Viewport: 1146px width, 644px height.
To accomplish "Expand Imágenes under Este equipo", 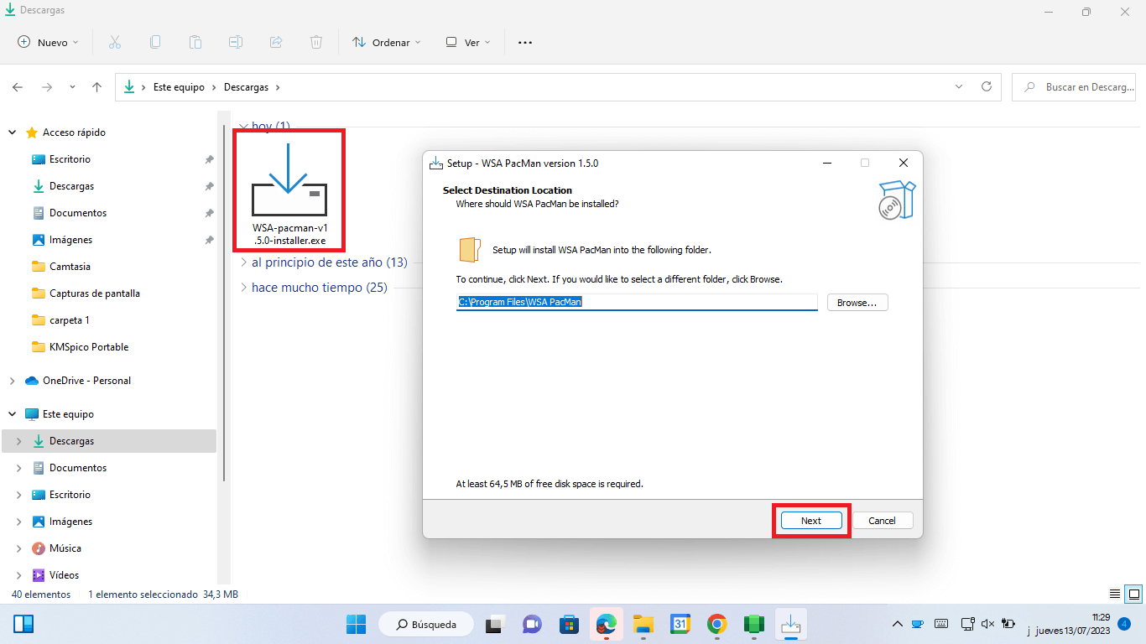I will 19,522.
